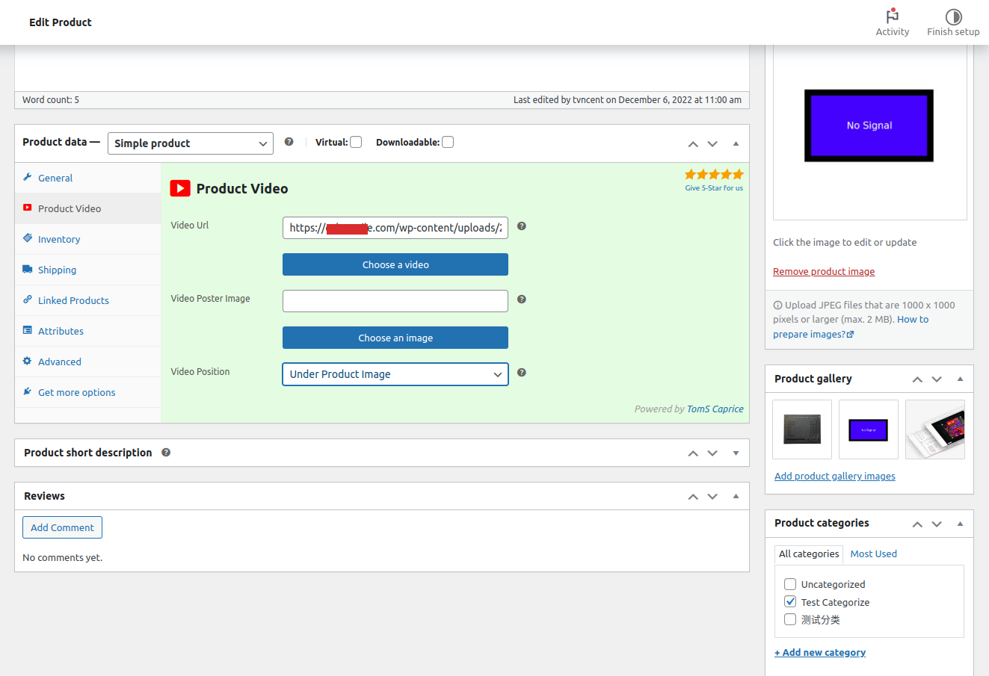Image resolution: width=989 pixels, height=676 pixels.
Task: Click the Choose an image button
Action: (x=395, y=338)
